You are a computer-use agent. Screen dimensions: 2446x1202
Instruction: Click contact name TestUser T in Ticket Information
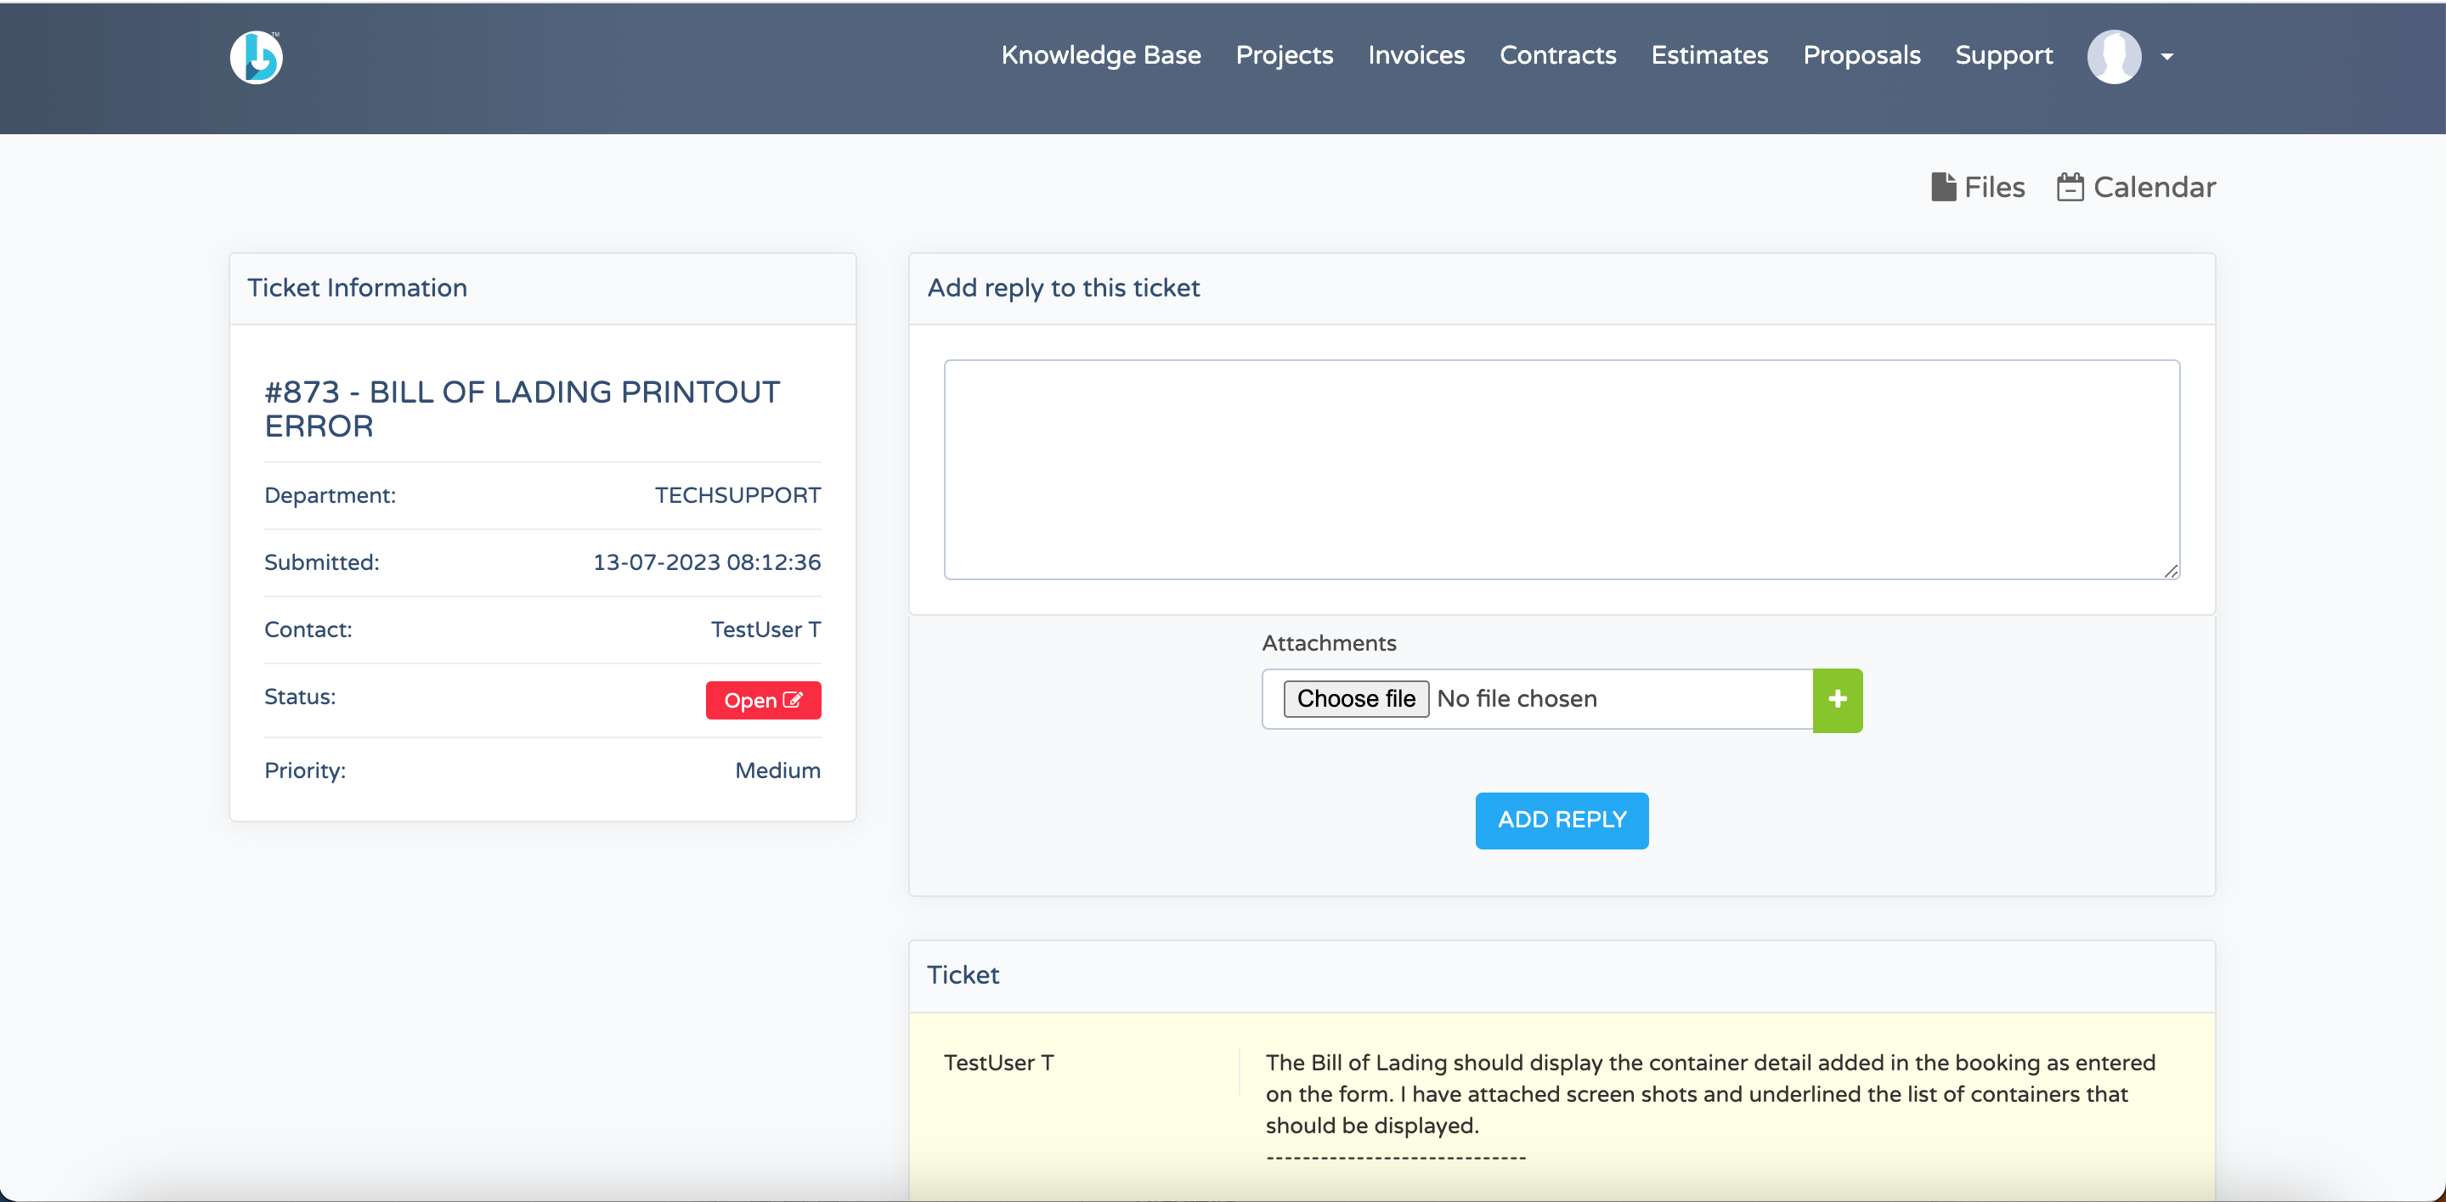pos(765,629)
